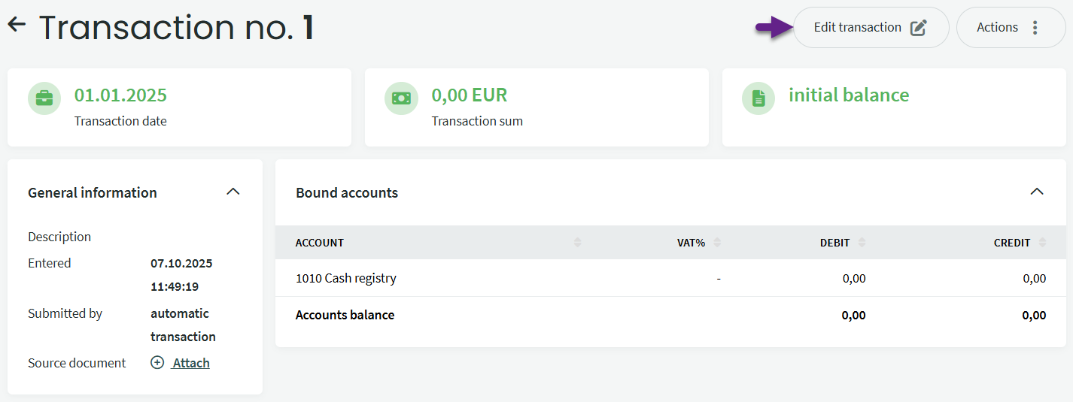Collapse the General information panel
The height and width of the screenshot is (402, 1073).
click(x=233, y=192)
